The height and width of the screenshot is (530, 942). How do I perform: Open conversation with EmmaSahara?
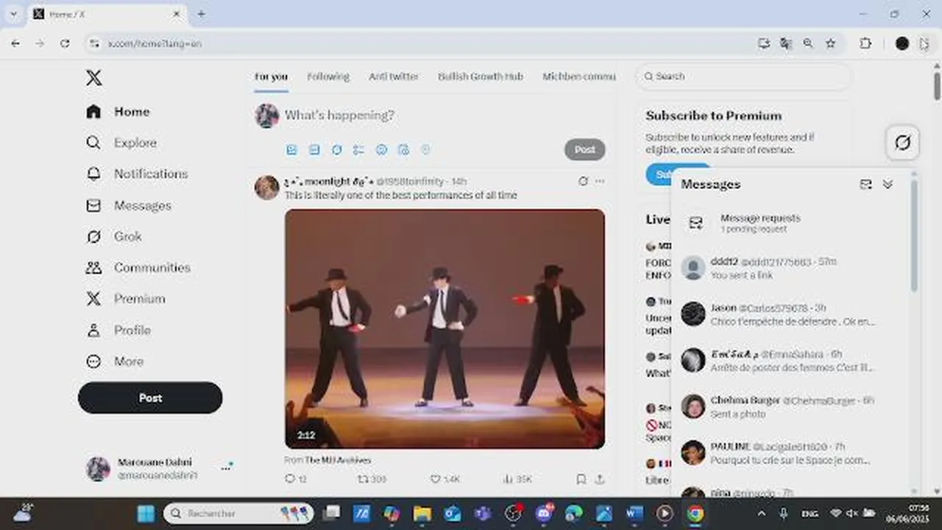click(x=791, y=361)
